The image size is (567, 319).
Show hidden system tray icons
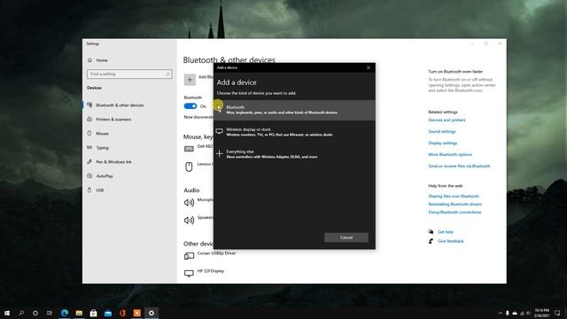(501, 313)
